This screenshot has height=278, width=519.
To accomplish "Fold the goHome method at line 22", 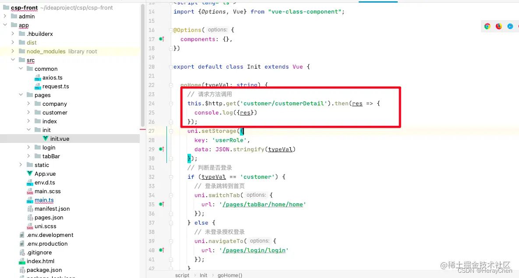I will tap(171, 85).
